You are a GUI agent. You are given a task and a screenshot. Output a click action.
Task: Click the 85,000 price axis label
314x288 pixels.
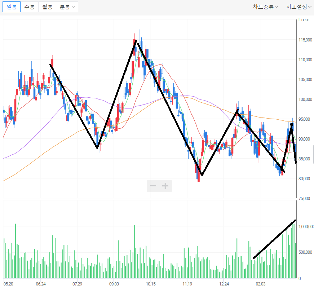[x=304, y=159]
